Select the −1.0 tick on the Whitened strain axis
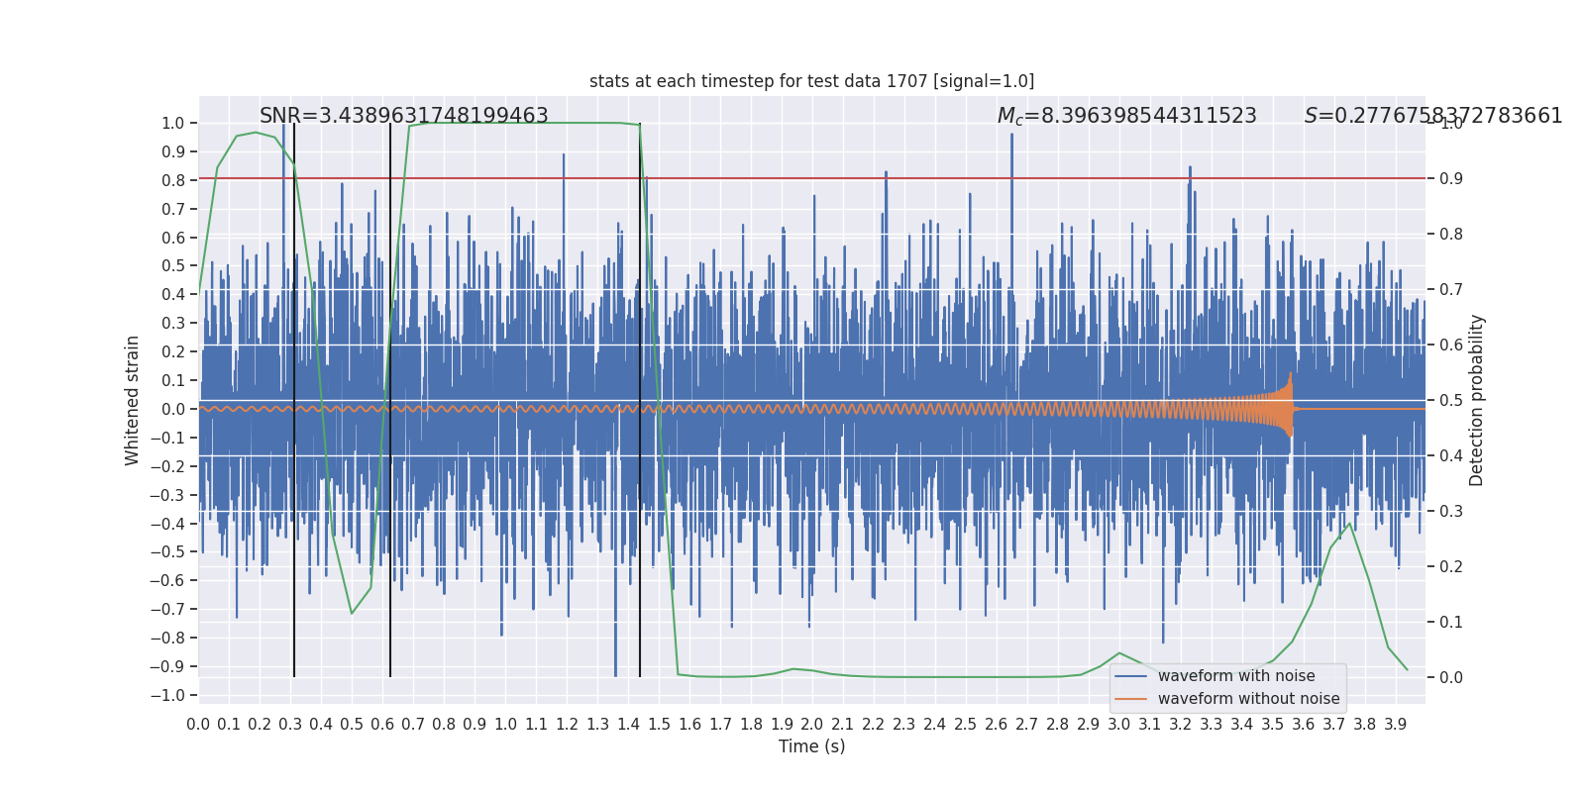 click(167, 695)
